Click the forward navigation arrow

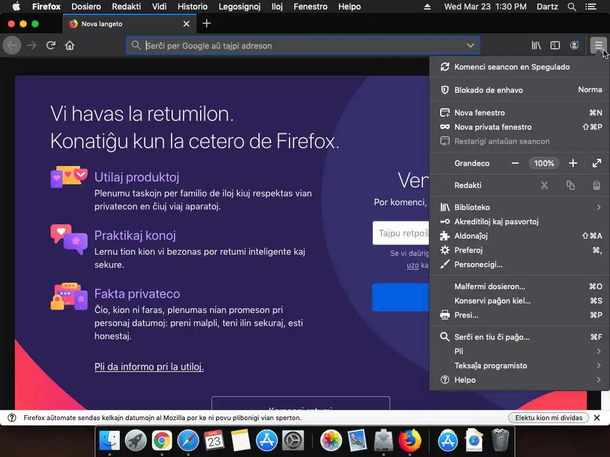click(32, 45)
